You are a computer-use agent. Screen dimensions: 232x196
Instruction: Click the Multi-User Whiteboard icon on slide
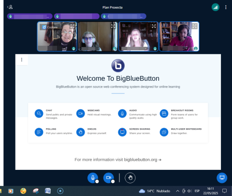[x=164, y=132]
